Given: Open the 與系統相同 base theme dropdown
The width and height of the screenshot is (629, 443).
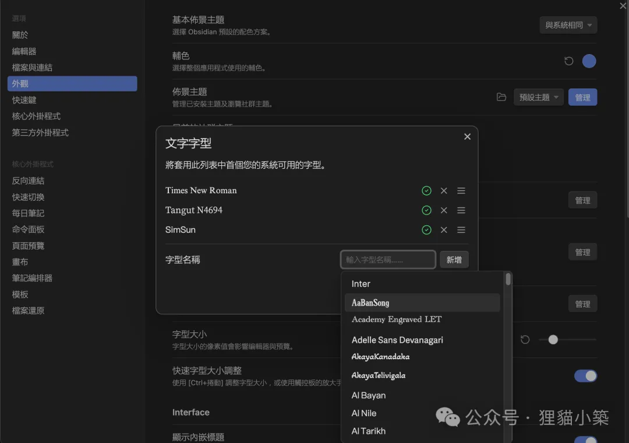Looking at the screenshot, I should pos(568,25).
